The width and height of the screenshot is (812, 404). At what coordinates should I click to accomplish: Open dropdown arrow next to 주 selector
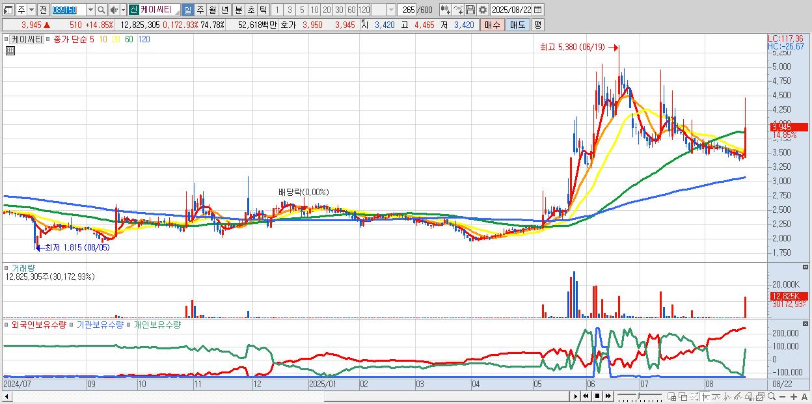pos(31,10)
